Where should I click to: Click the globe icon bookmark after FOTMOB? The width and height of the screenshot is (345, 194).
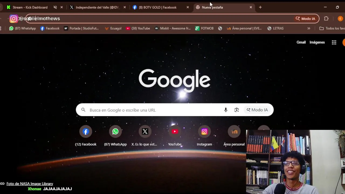click(220, 28)
